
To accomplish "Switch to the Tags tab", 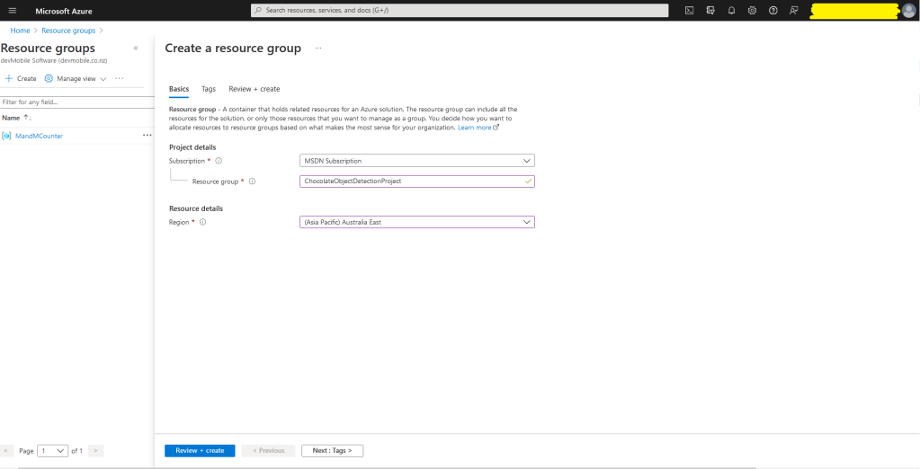I will tap(209, 89).
